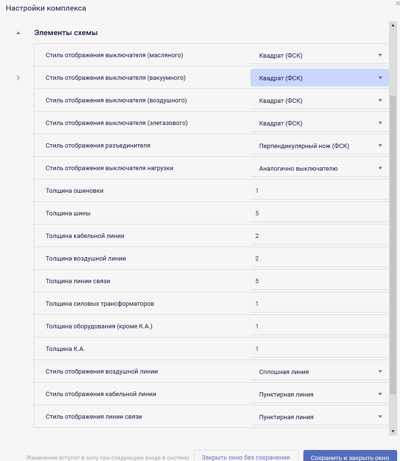
Task: Click the scrollbar down arrow
Action: click(393, 431)
